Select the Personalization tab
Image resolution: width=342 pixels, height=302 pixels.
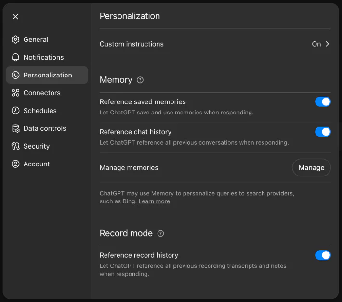[47, 75]
